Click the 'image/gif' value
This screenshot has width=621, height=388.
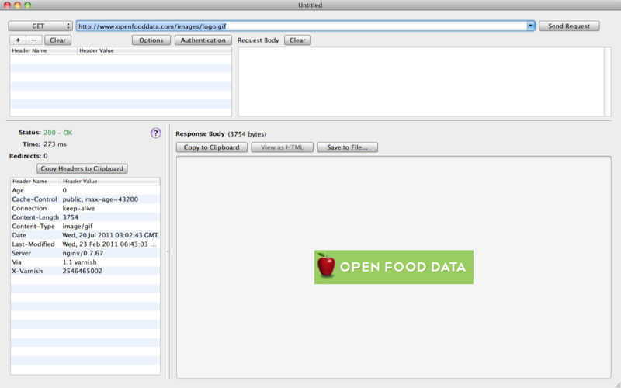[78, 227]
